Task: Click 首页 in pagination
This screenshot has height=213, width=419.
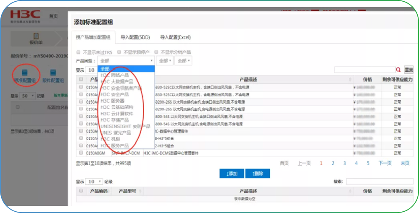Action: click(285, 164)
